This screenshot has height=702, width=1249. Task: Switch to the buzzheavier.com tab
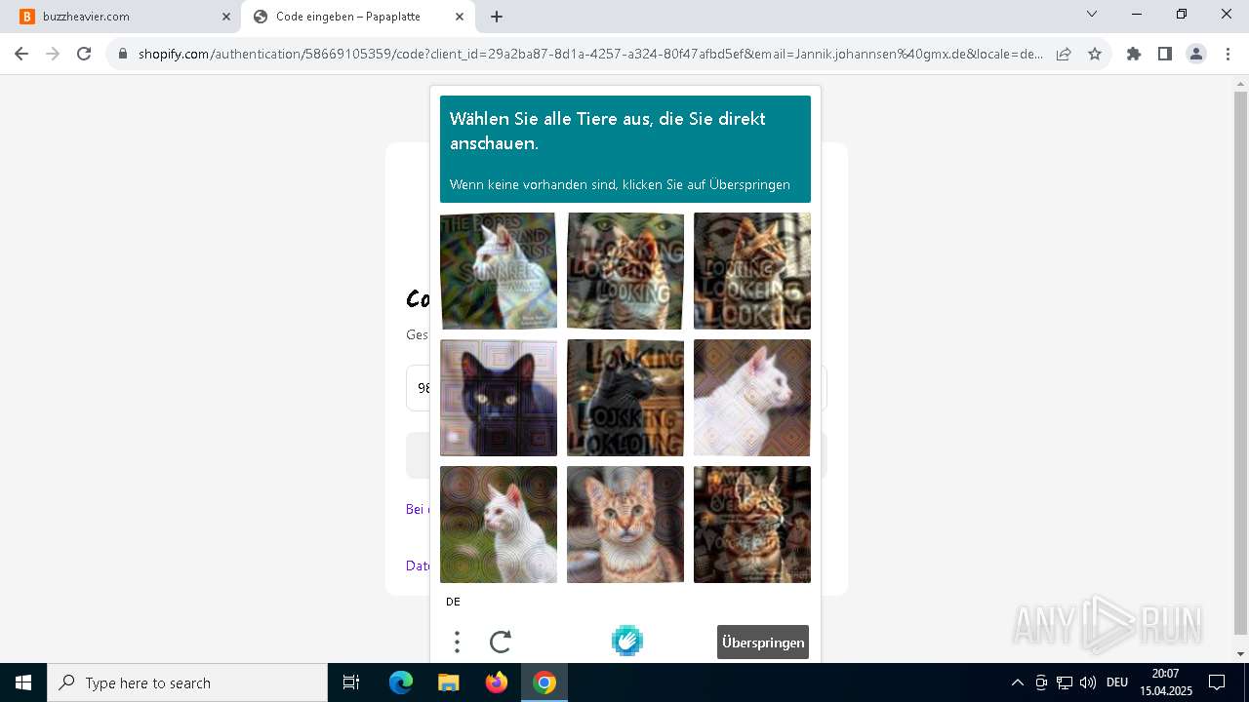[125, 17]
